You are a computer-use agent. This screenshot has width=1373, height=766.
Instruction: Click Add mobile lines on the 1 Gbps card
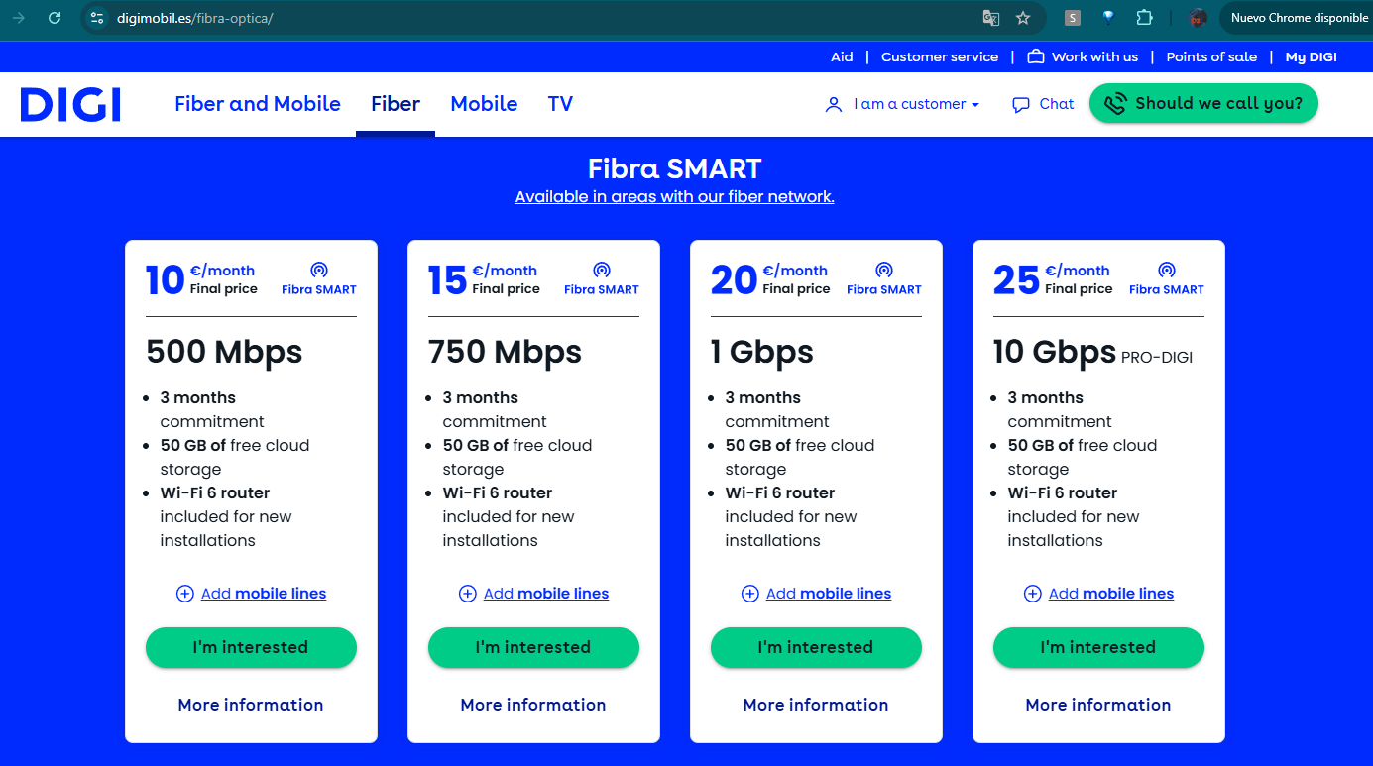click(x=829, y=594)
